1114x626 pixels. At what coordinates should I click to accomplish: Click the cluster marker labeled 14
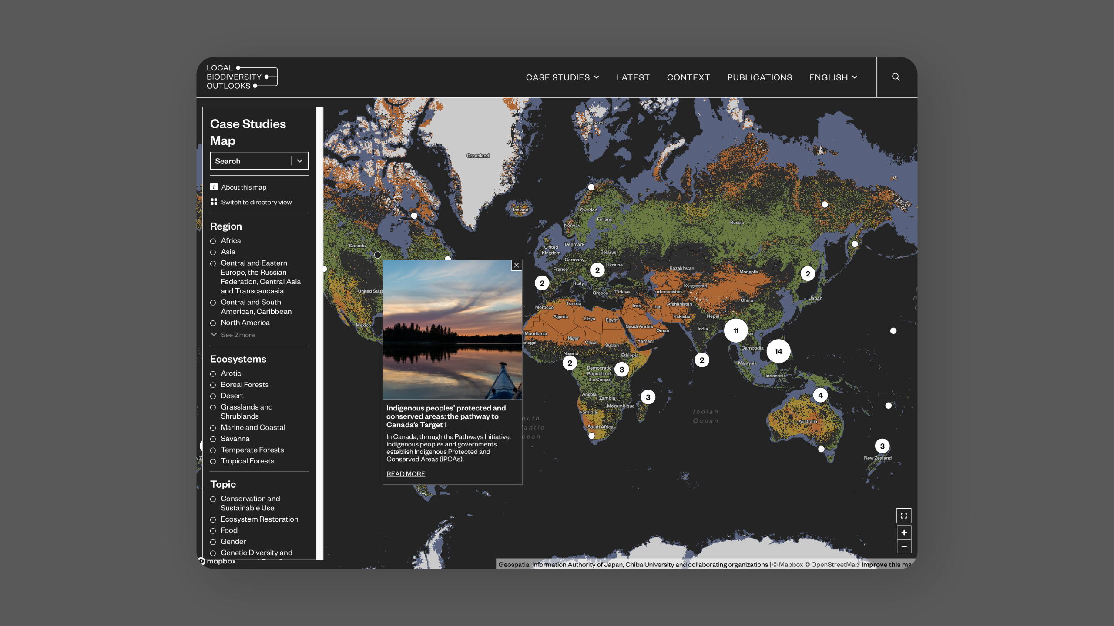click(x=778, y=351)
